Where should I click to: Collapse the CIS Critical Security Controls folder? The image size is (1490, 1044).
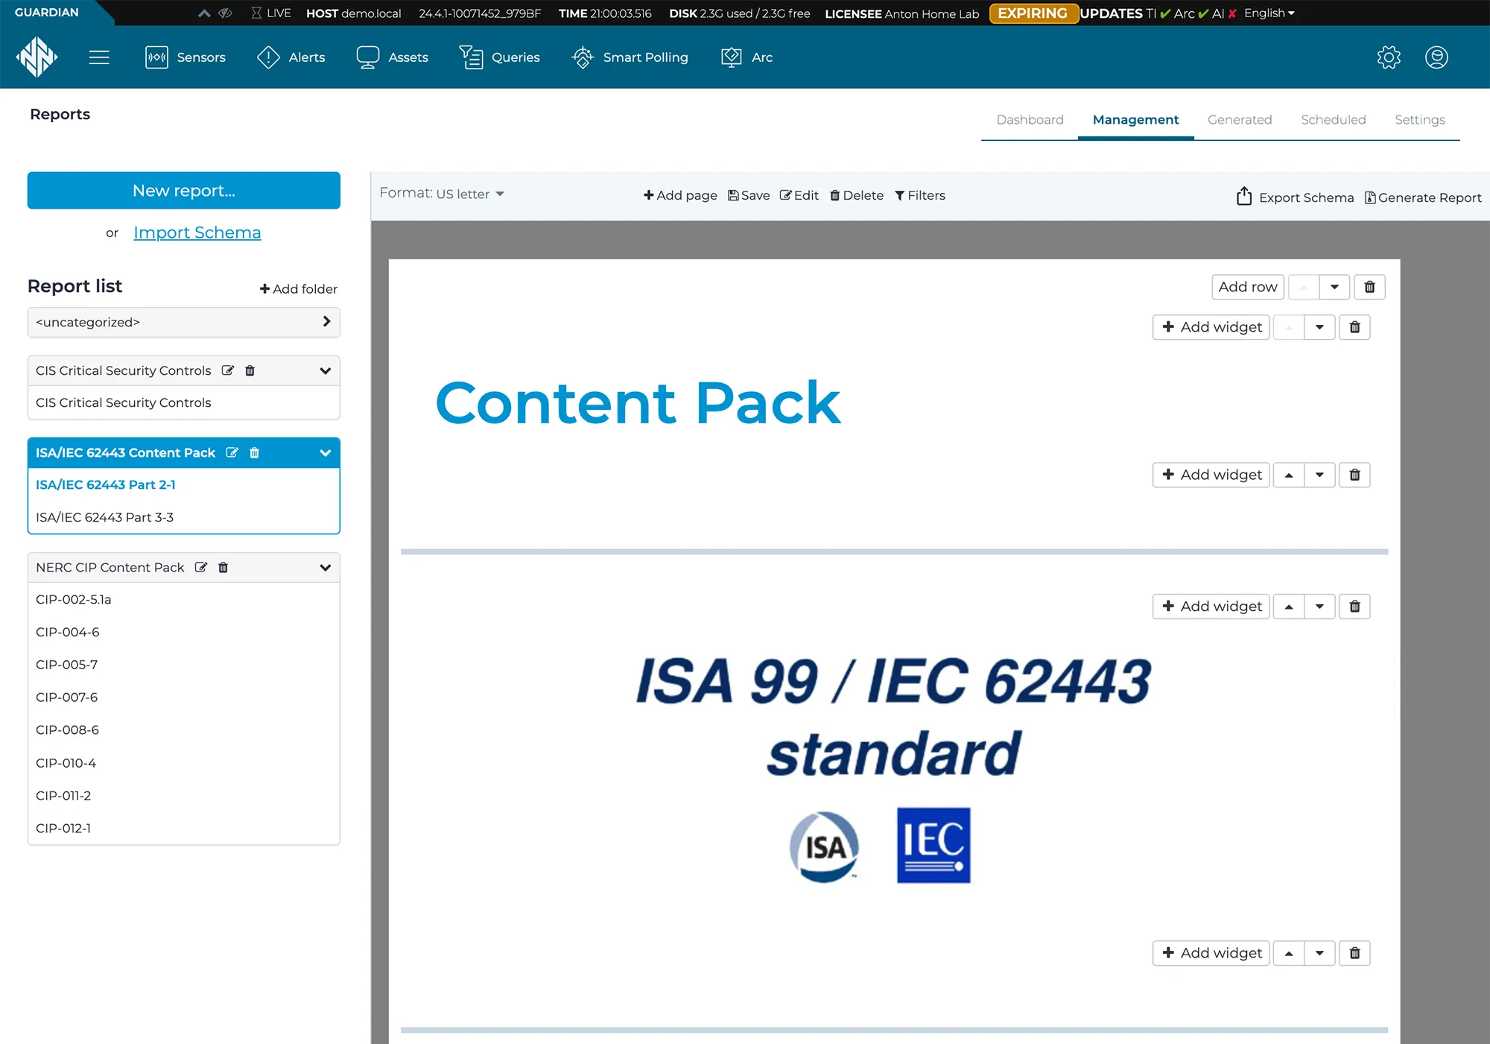click(325, 370)
